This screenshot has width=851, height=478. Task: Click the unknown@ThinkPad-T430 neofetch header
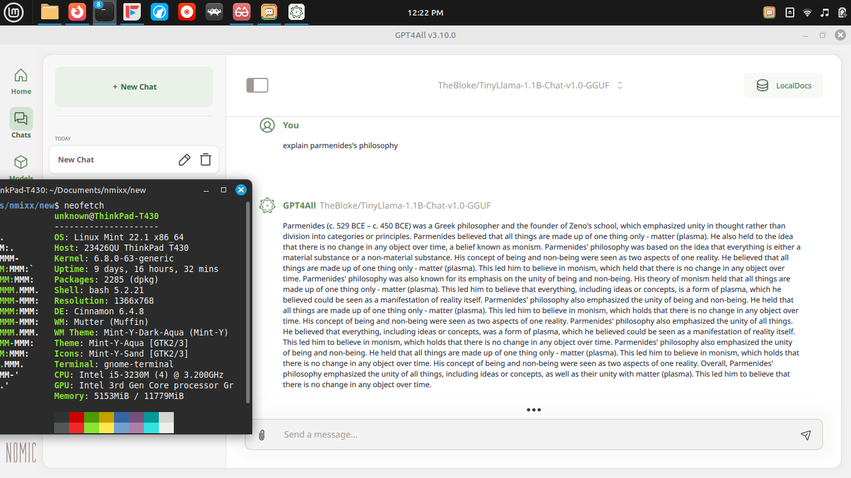tap(107, 216)
